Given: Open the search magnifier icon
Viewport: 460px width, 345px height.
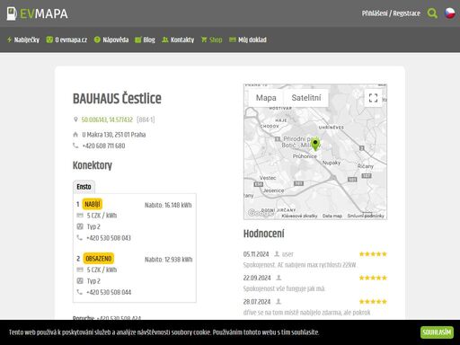Looking at the screenshot, I should pos(432,13).
